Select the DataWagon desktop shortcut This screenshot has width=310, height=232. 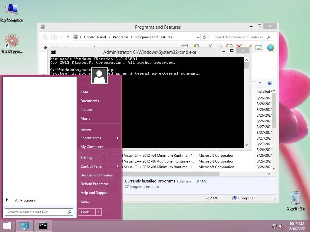click(12, 44)
